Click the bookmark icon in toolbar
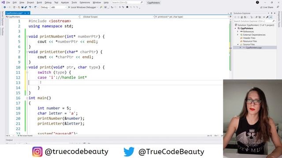 coord(127,7)
